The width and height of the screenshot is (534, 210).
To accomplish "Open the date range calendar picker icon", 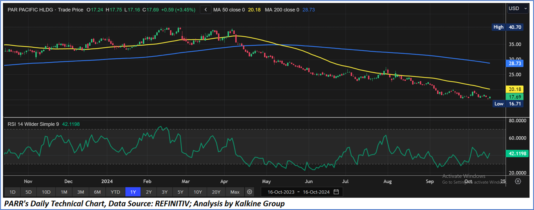I will click(336, 192).
